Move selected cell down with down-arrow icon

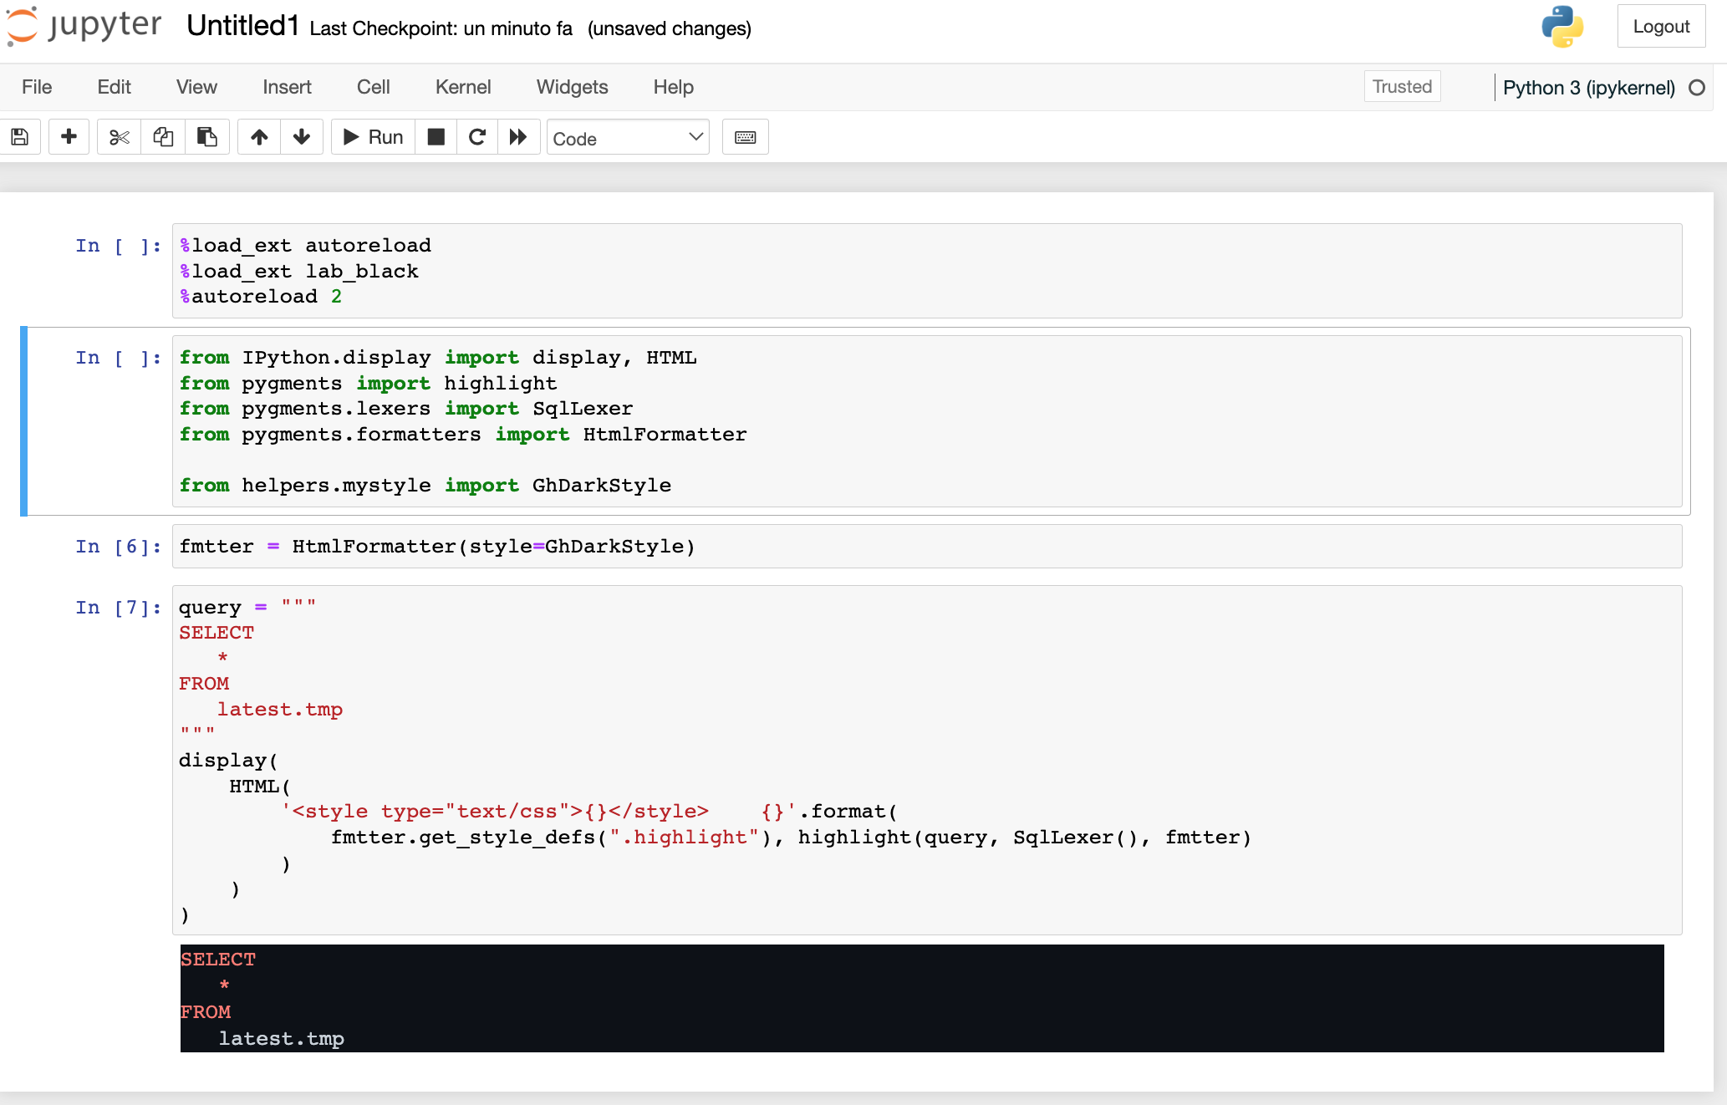pyautogui.click(x=302, y=136)
